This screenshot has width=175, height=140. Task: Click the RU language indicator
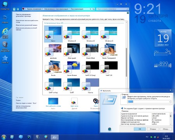pyautogui.click(x=147, y=137)
